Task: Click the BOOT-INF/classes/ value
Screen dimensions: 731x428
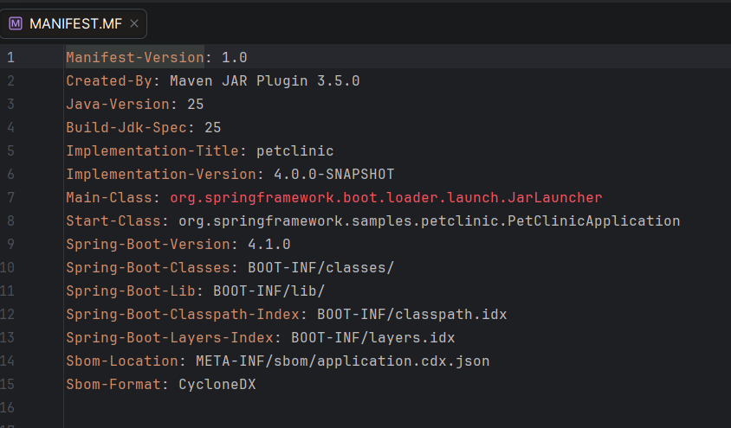Action: coord(321,267)
